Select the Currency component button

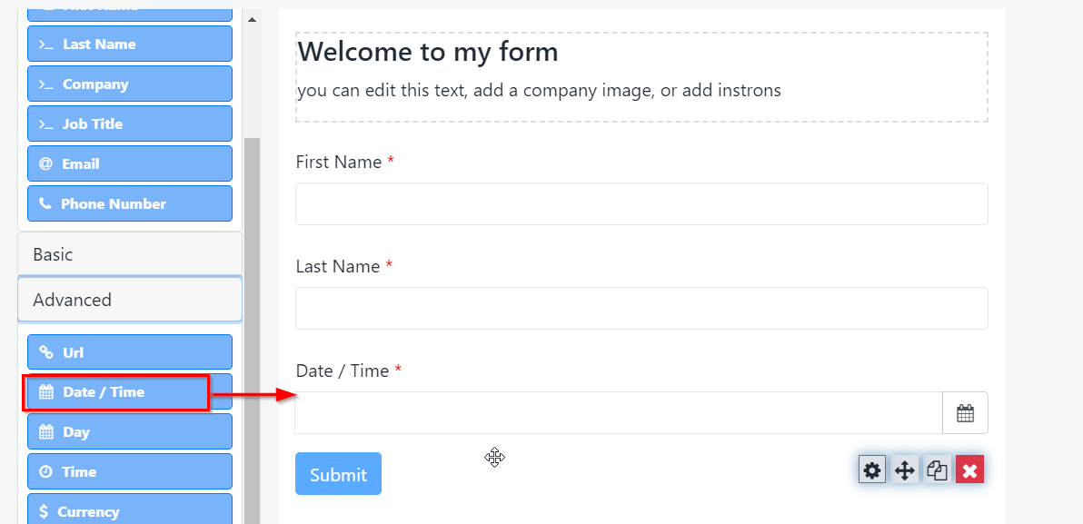pos(130,510)
